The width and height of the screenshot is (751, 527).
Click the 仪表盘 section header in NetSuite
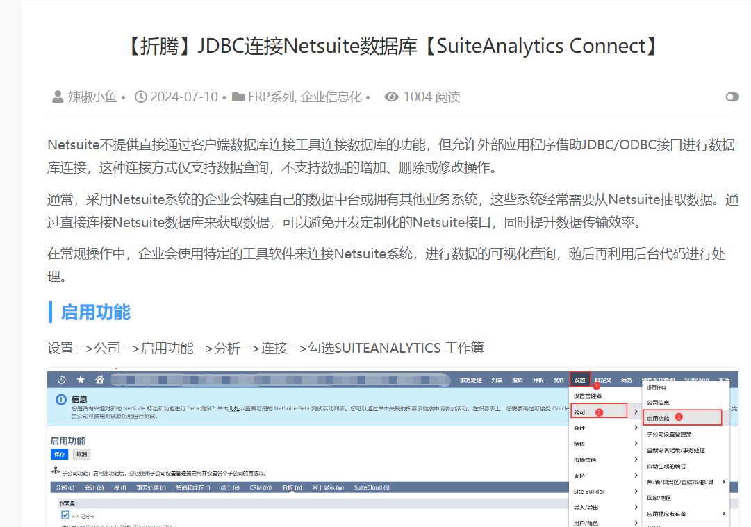pyautogui.click(x=67, y=503)
